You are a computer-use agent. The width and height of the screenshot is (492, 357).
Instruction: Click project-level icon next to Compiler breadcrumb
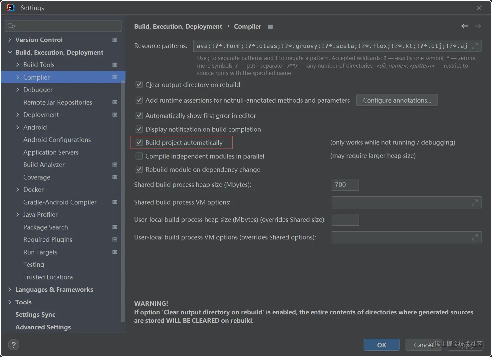[x=270, y=27]
